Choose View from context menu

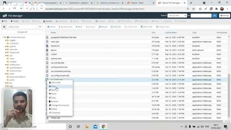60,86
